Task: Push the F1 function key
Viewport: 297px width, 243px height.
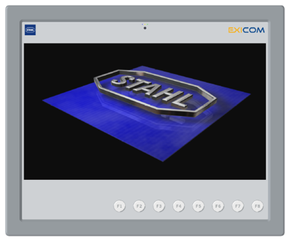Action: point(119,206)
